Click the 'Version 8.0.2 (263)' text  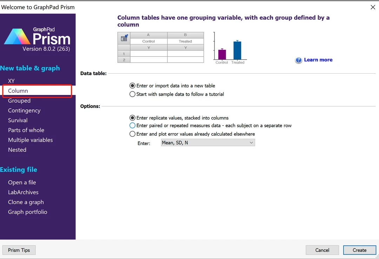point(46,49)
